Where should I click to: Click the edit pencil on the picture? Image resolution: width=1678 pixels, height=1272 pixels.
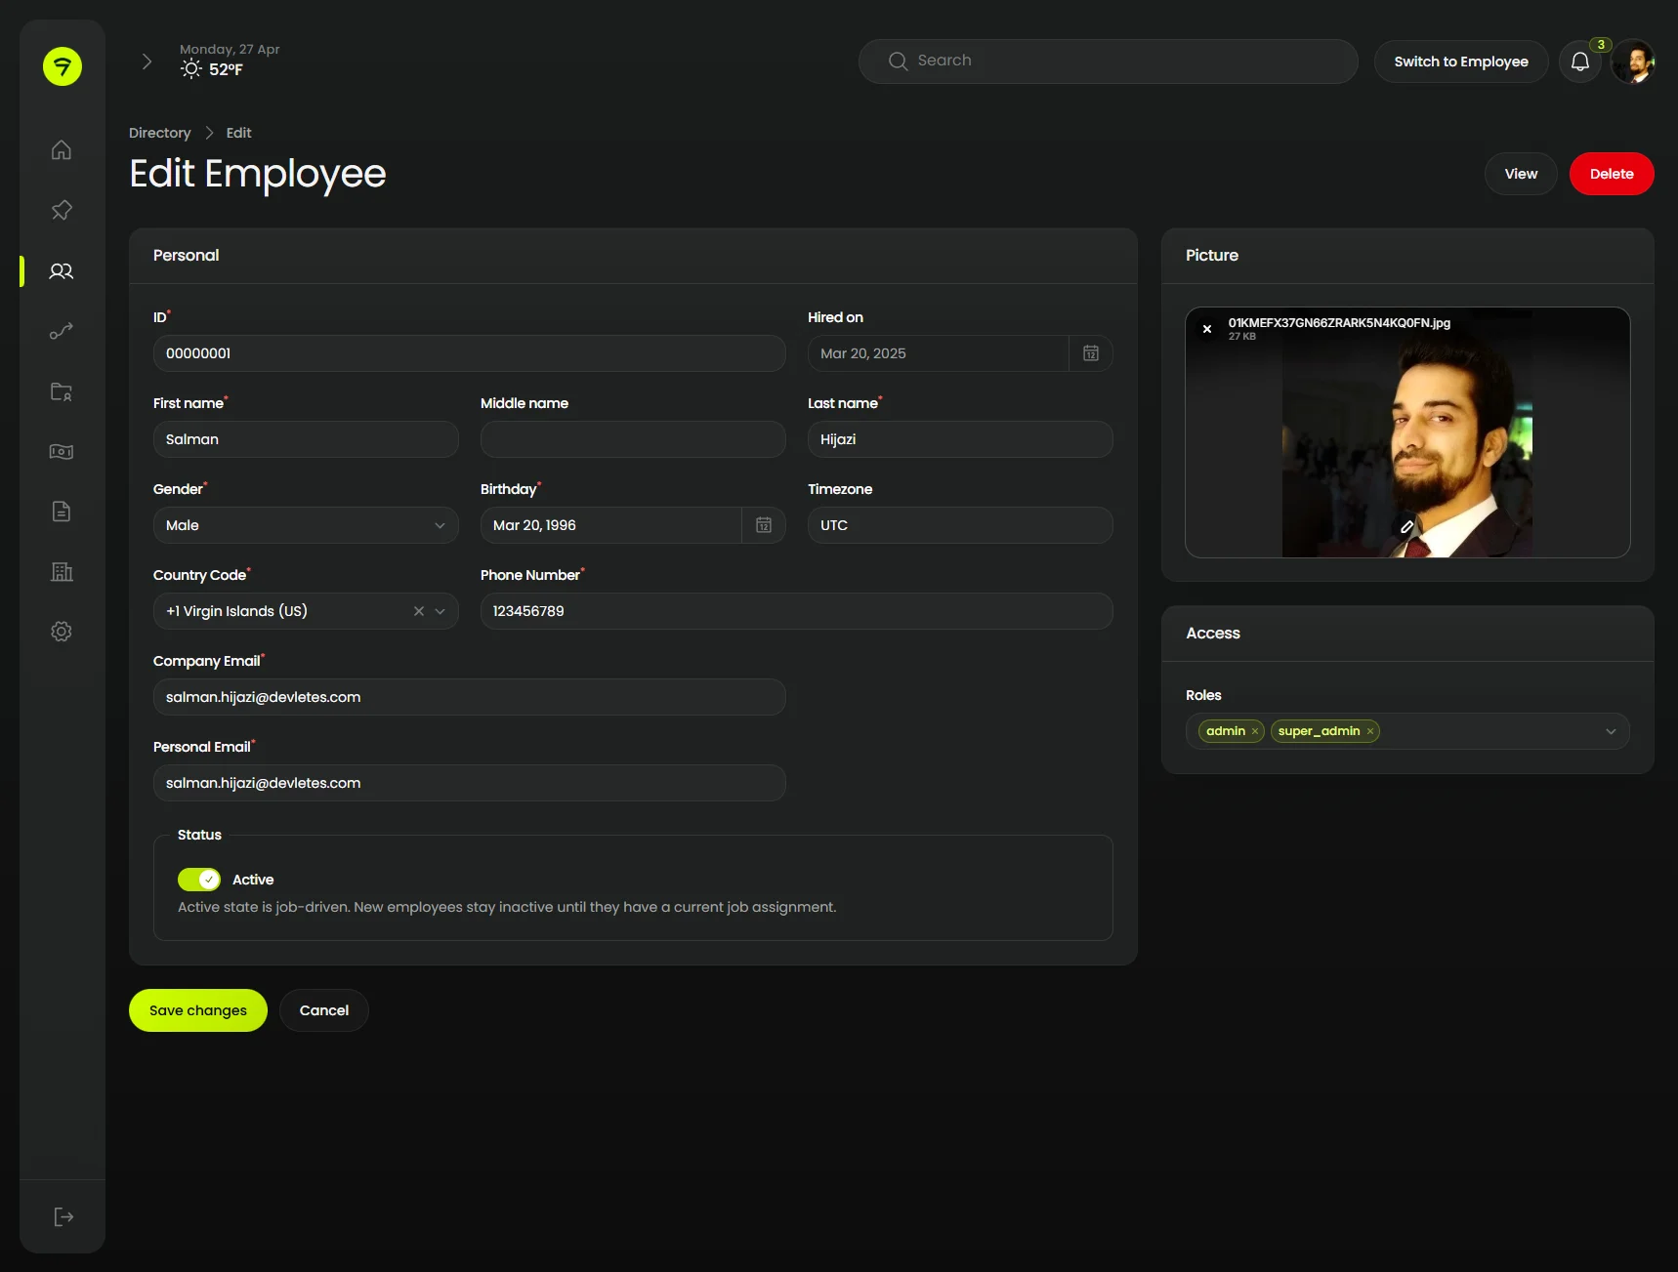[1406, 526]
